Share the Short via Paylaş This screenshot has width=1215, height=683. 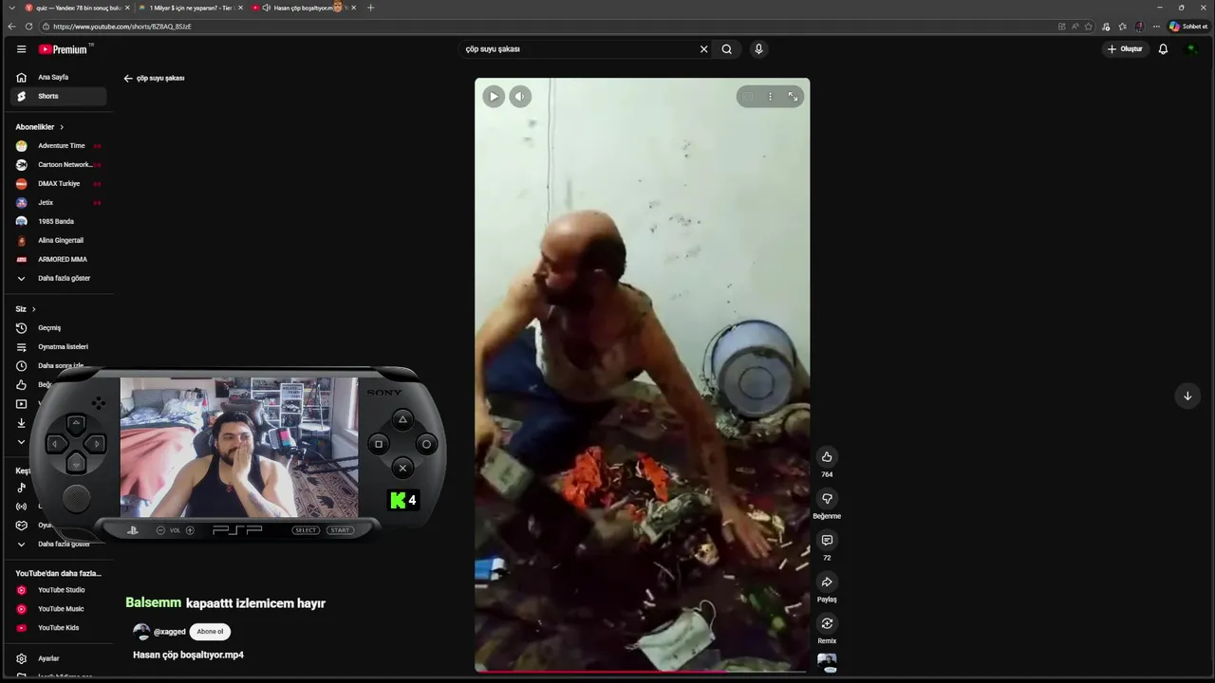[x=827, y=582]
